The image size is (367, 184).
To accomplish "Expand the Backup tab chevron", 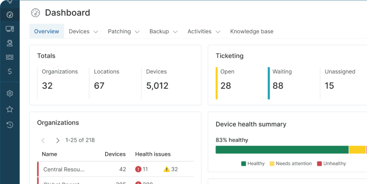I will (175, 32).
